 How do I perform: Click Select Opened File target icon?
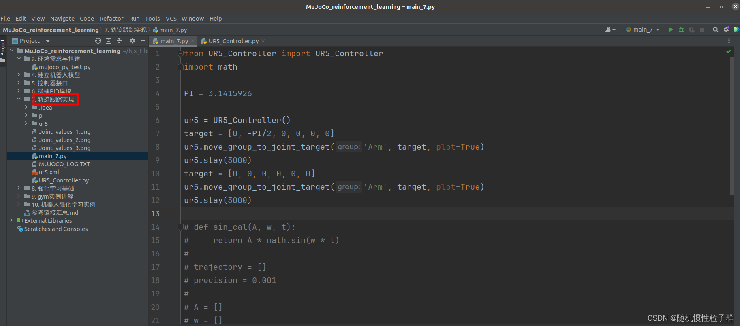pyautogui.click(x=98, y=41)
